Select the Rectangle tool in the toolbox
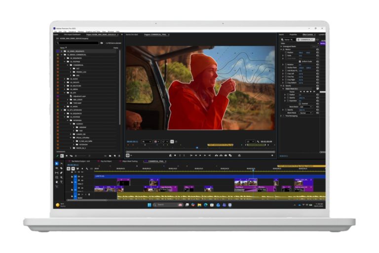The width and height of the screenshot is (379, 253). [x=57, y=177]
